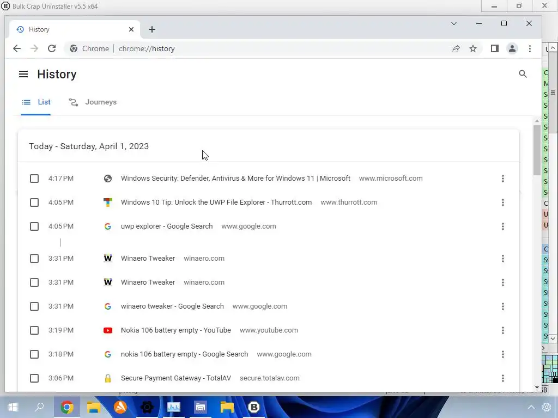Click the Microsoft globe favicon

click(108, 179)
